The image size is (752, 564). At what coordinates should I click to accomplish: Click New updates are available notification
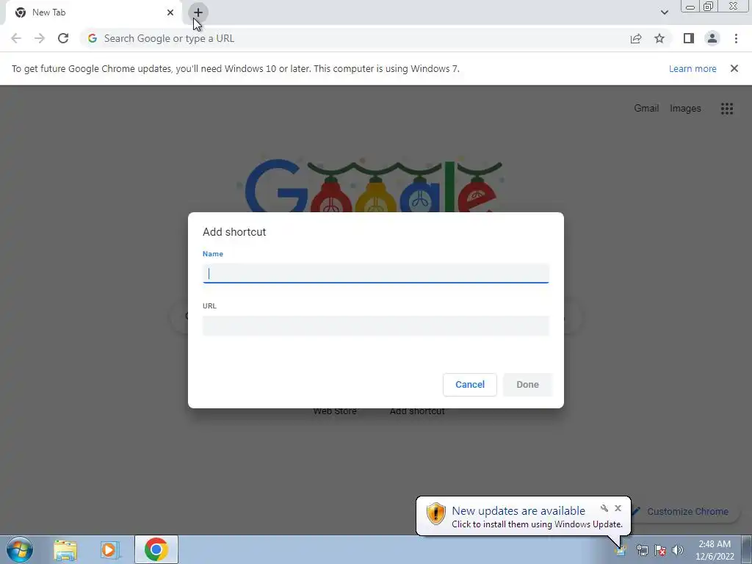point(518,511)
